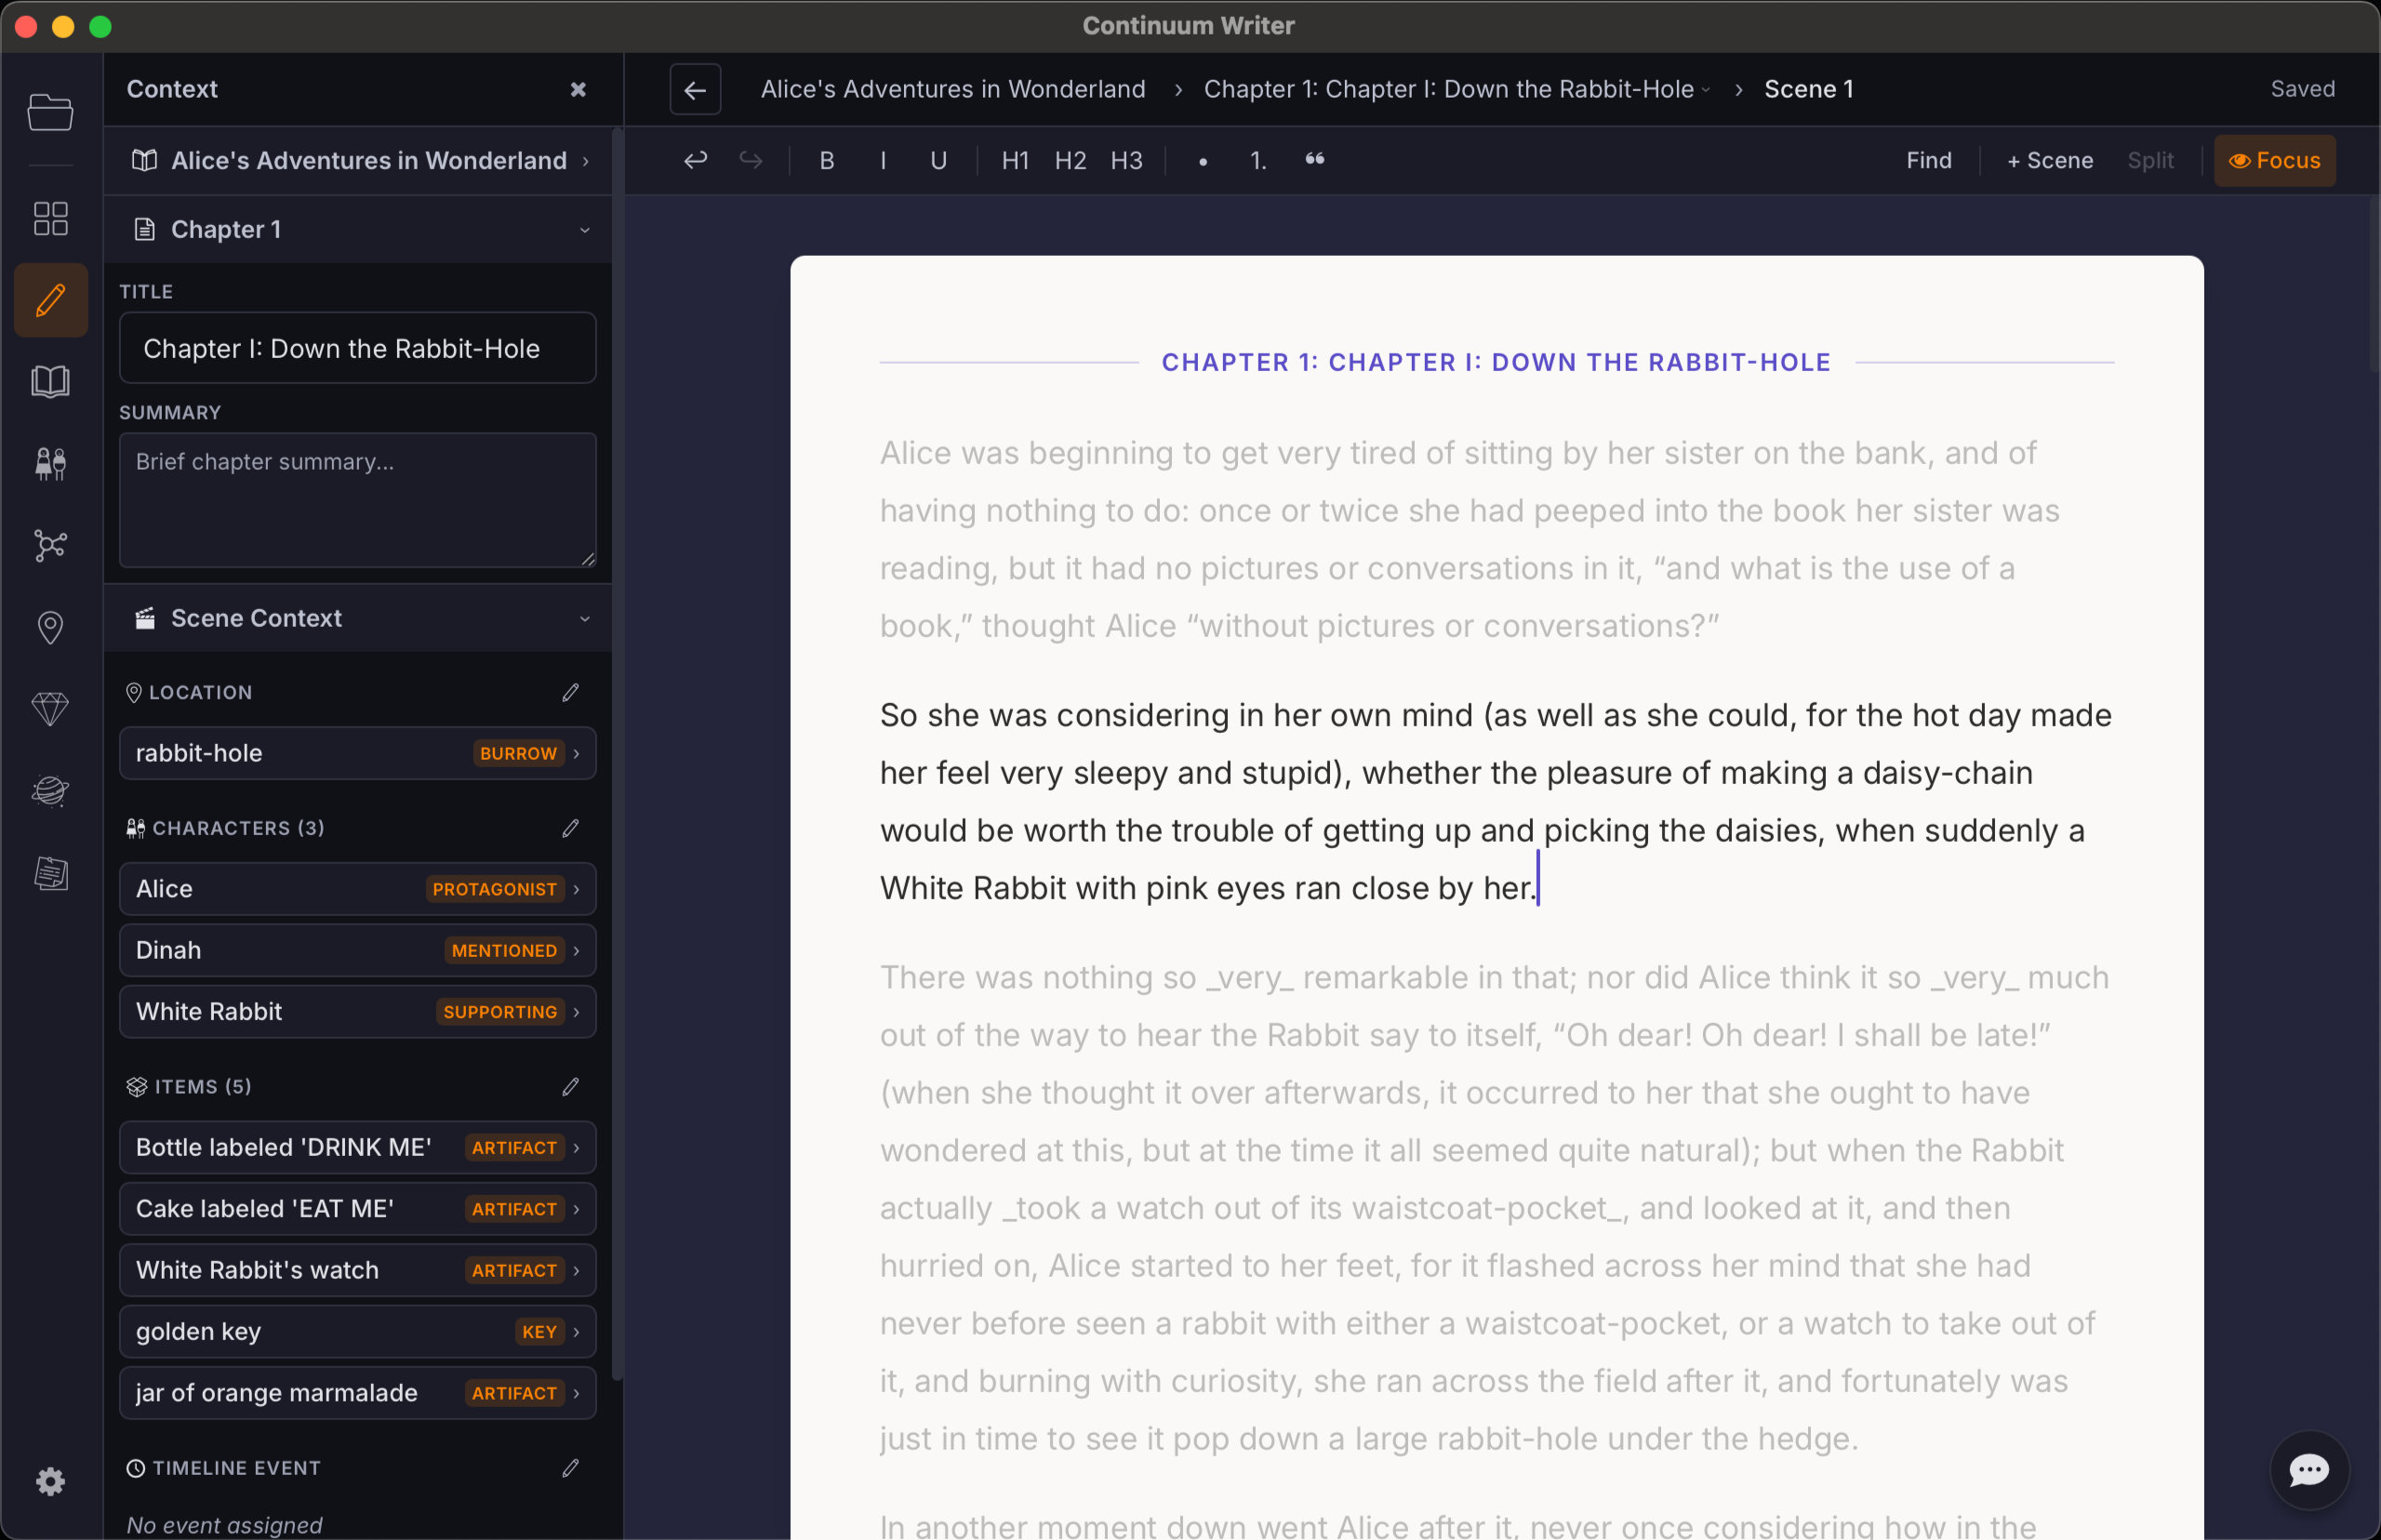This screenshot has height=1540, width=2381.
Task: Click the chapter Summary text area
Action: pyautogui.click(x=358, y=500)
